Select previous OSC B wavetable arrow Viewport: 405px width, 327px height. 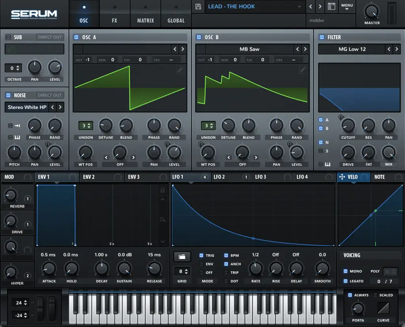point(297,49)
